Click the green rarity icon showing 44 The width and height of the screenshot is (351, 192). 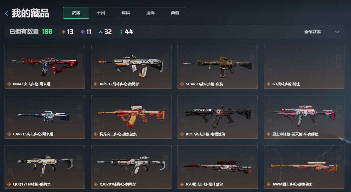click(121, 32)
